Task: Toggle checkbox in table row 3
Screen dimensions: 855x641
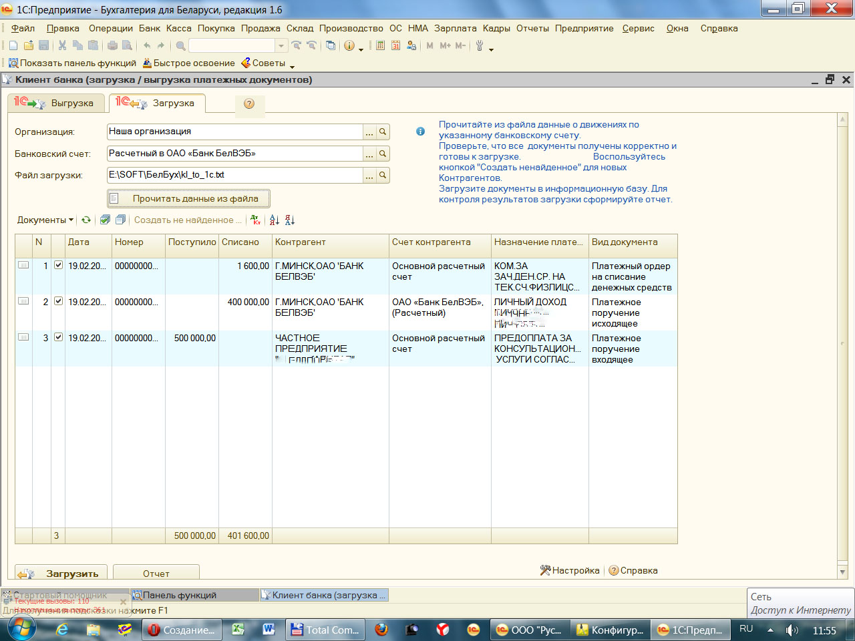Action: 58,337
